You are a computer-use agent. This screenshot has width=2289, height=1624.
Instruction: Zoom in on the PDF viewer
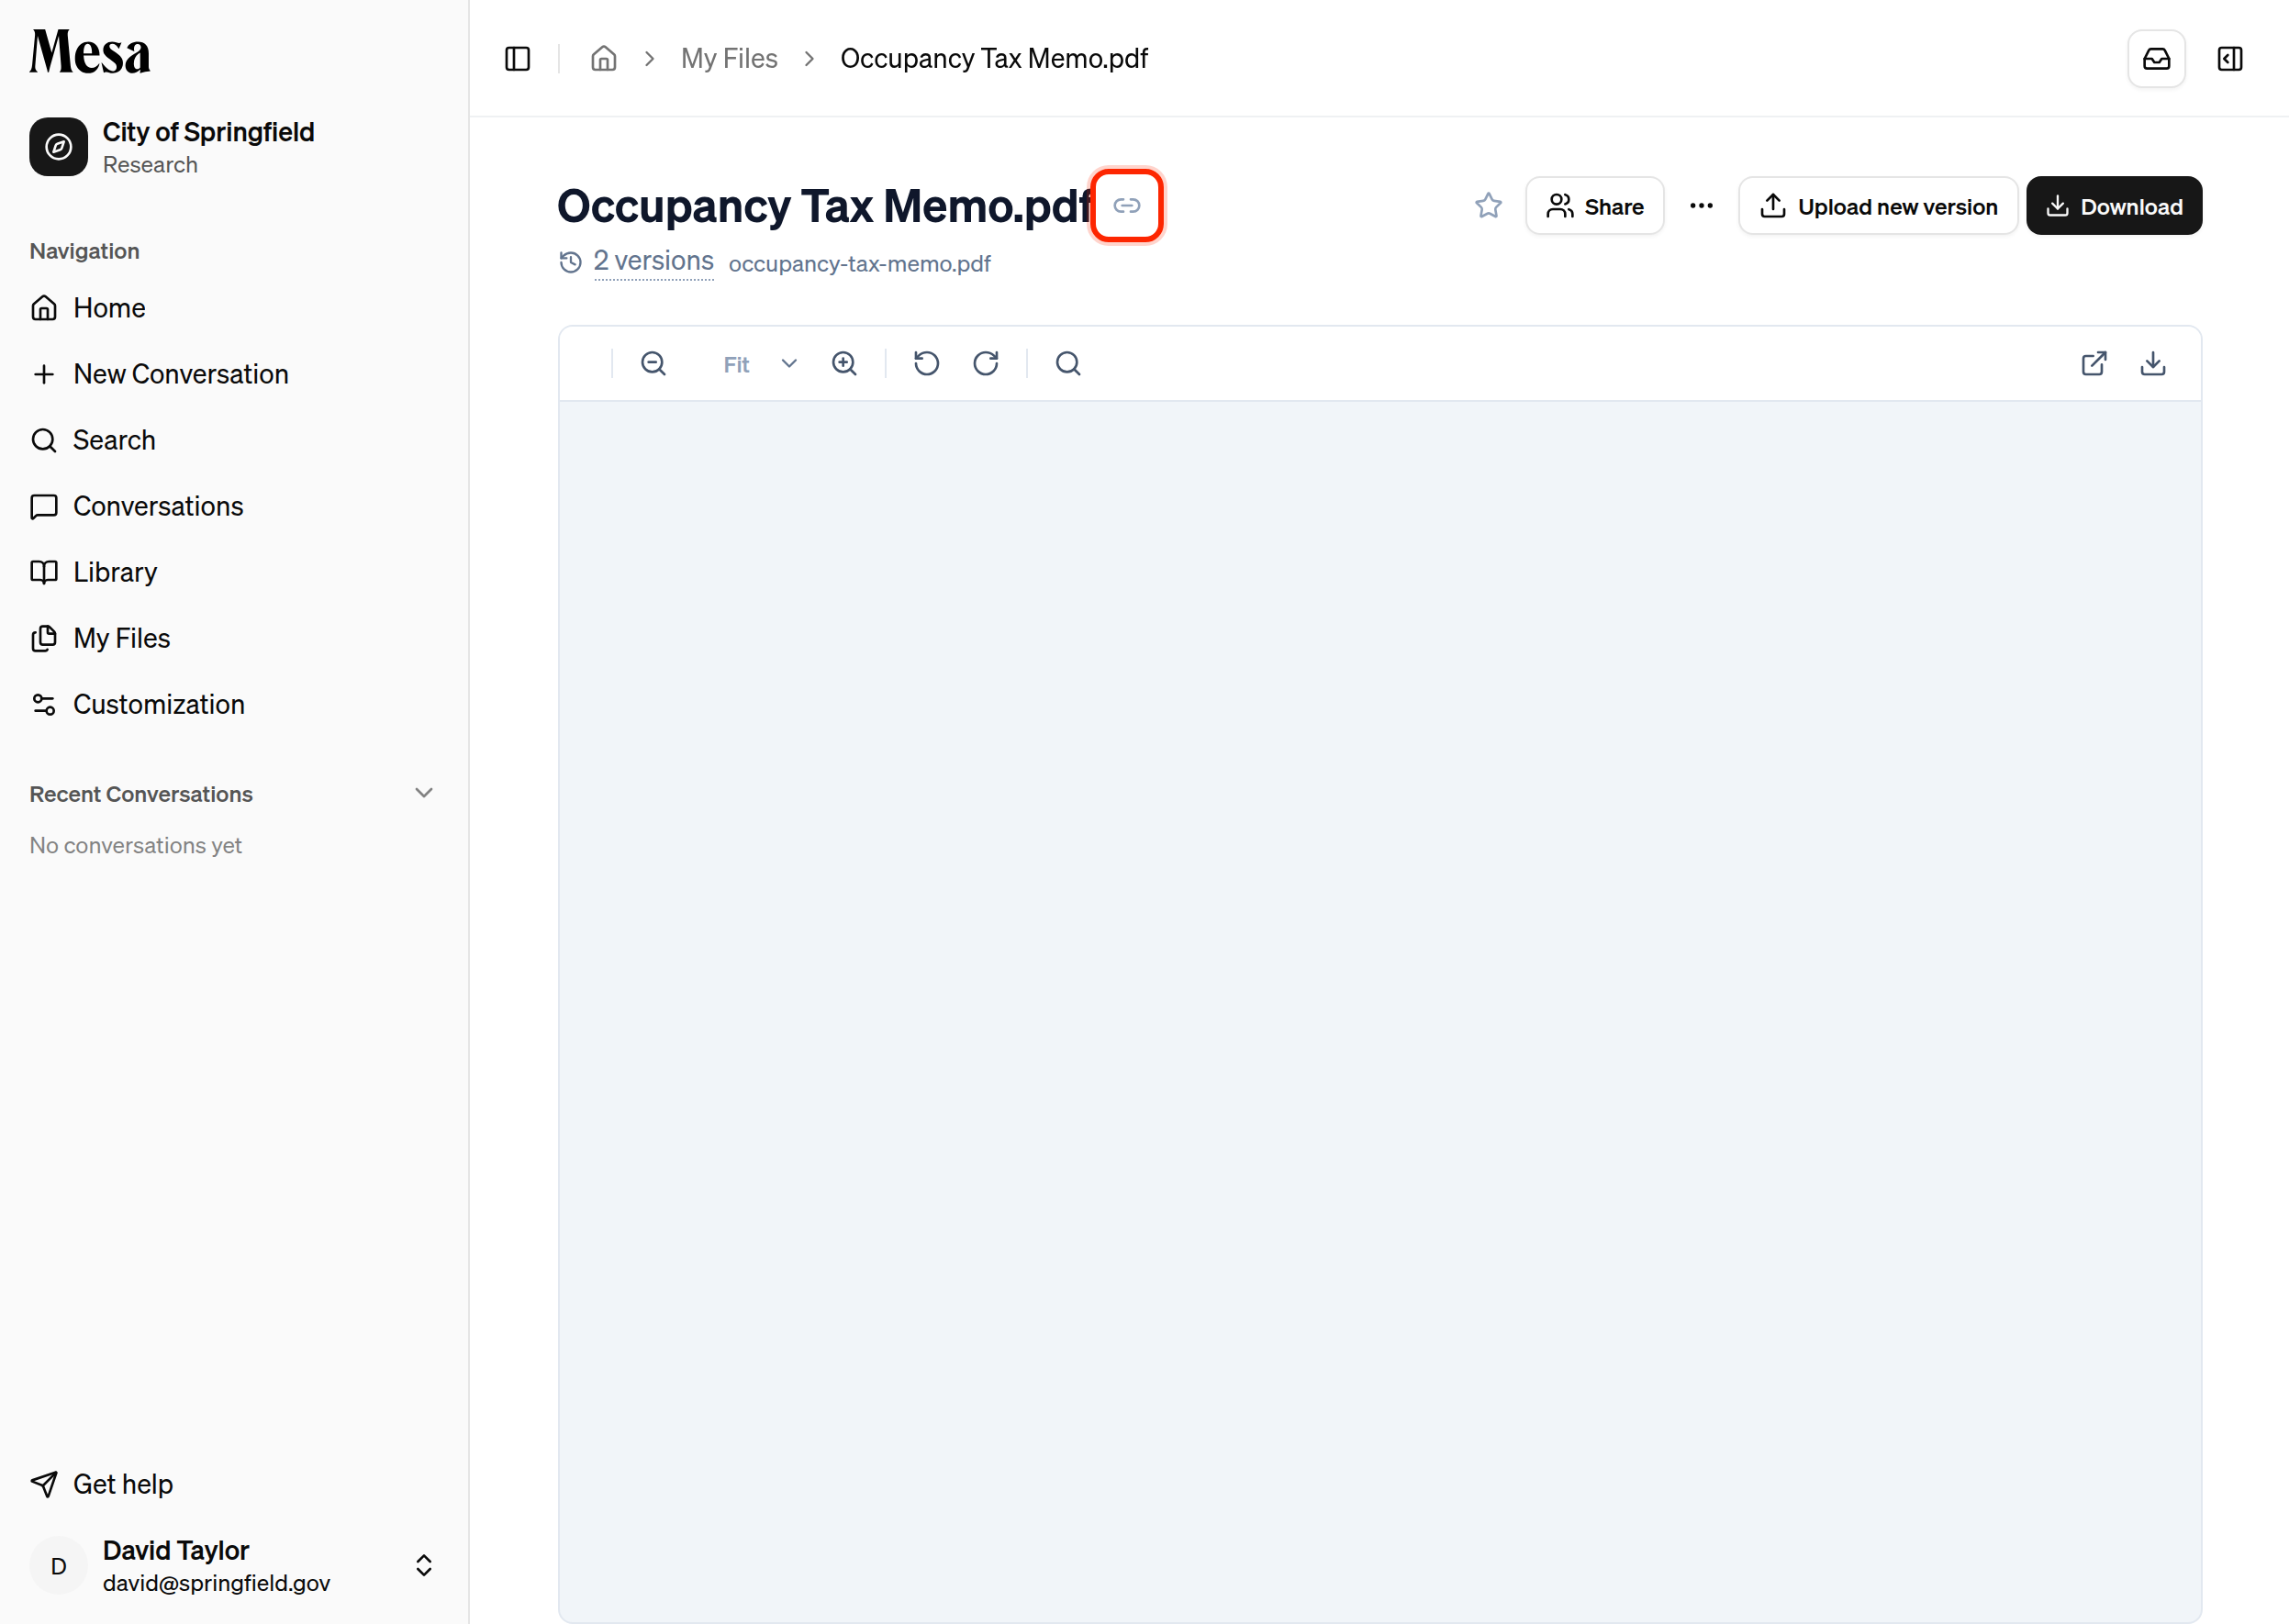point(844,364)
